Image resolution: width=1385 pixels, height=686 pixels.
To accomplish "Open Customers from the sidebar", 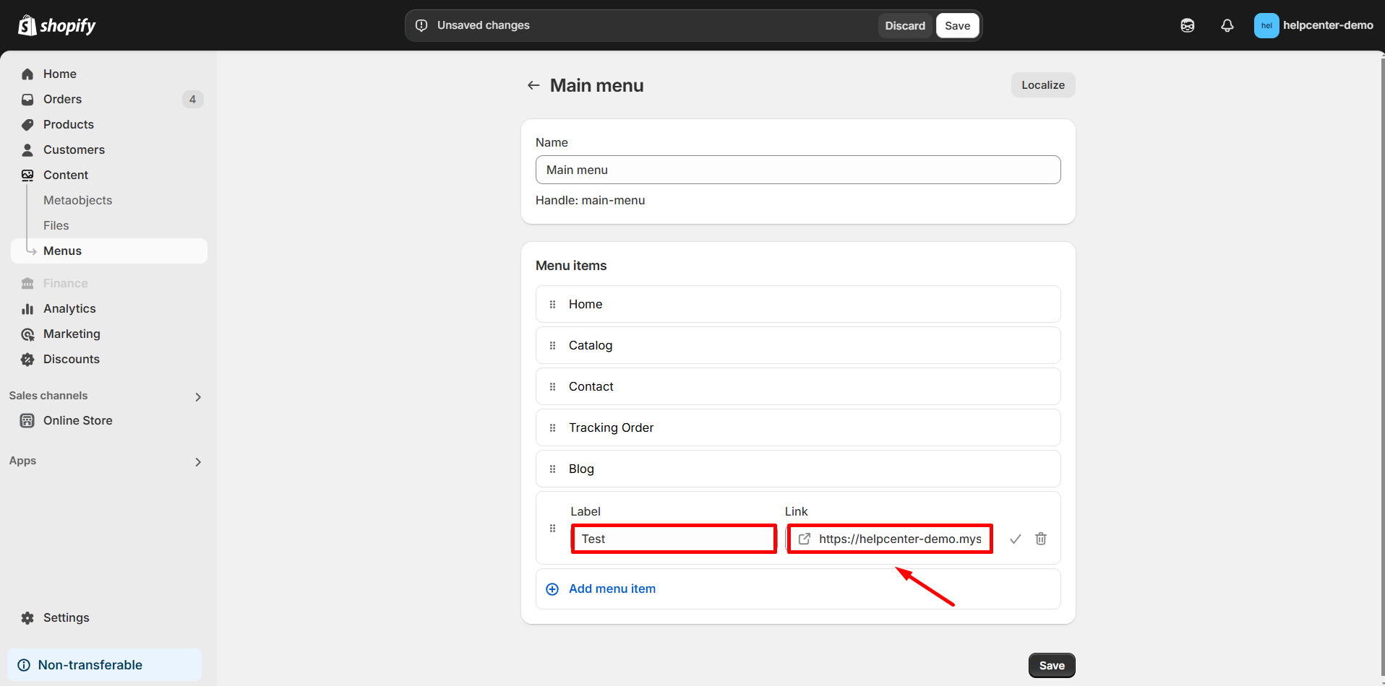I will coord(74,149).
